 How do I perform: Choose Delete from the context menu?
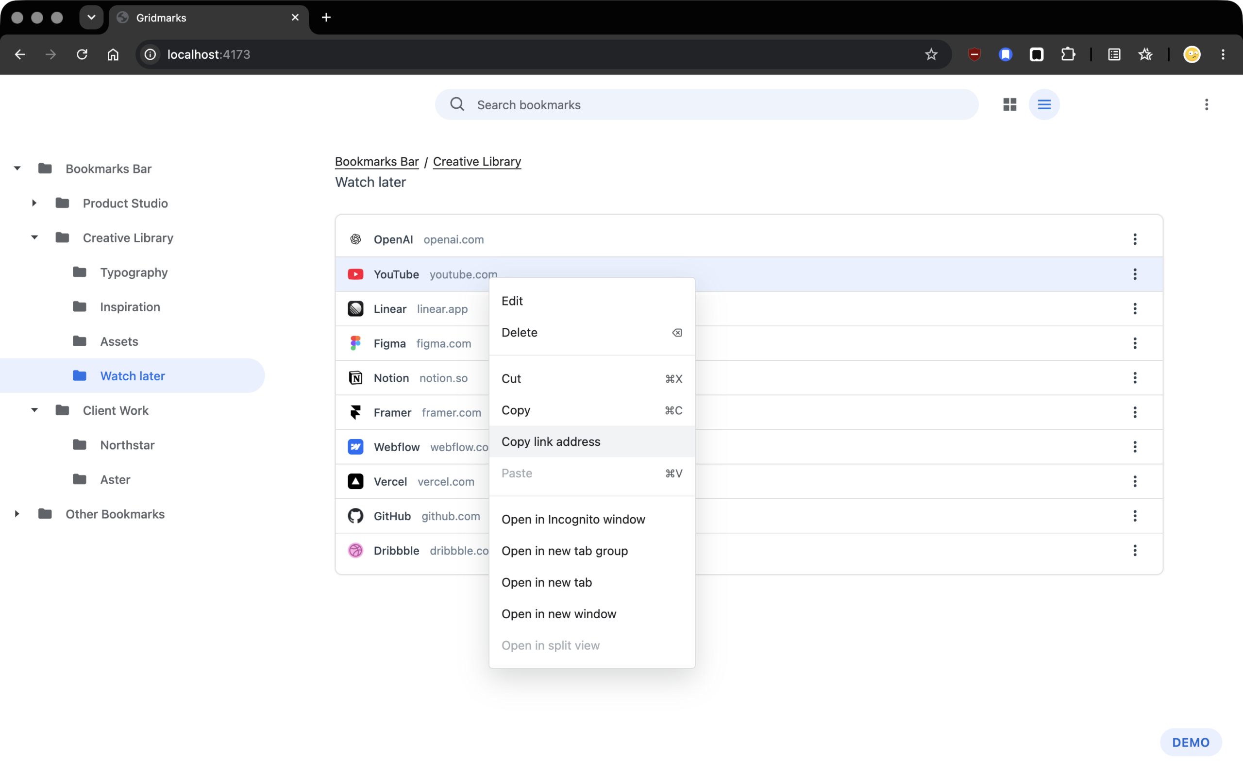(x=592, y=333)
